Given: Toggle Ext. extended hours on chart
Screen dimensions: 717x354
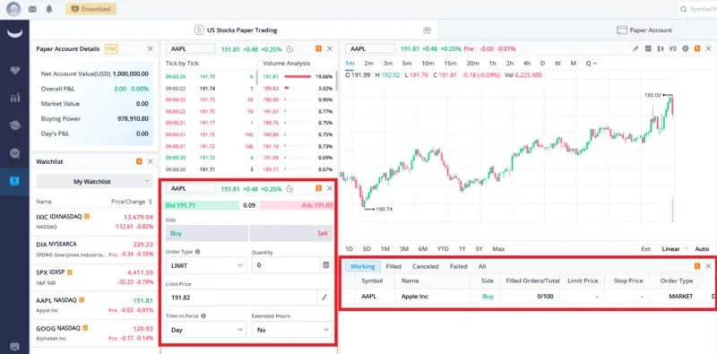Looking at the screenshot, I should pos(646,249).
